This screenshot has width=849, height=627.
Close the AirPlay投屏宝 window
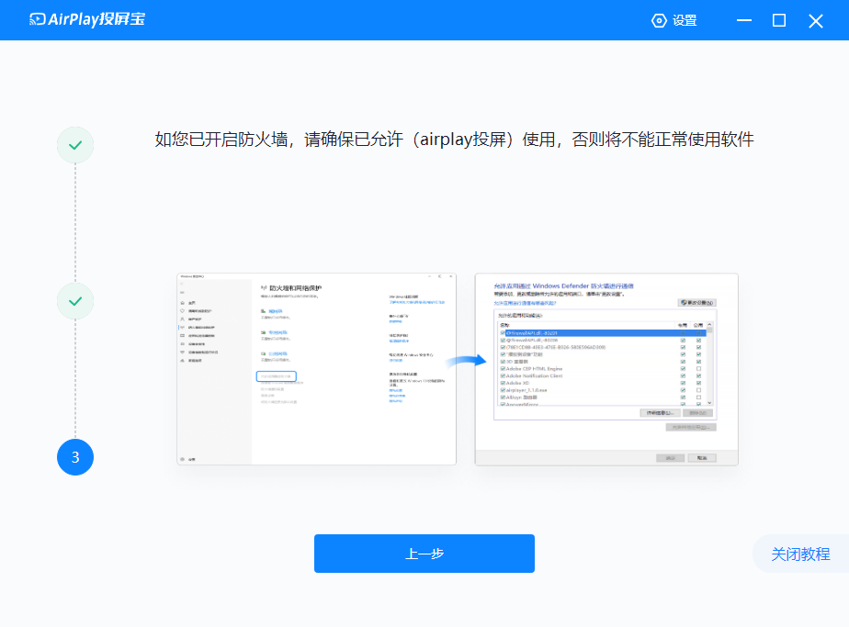click(x=815, y=20)
